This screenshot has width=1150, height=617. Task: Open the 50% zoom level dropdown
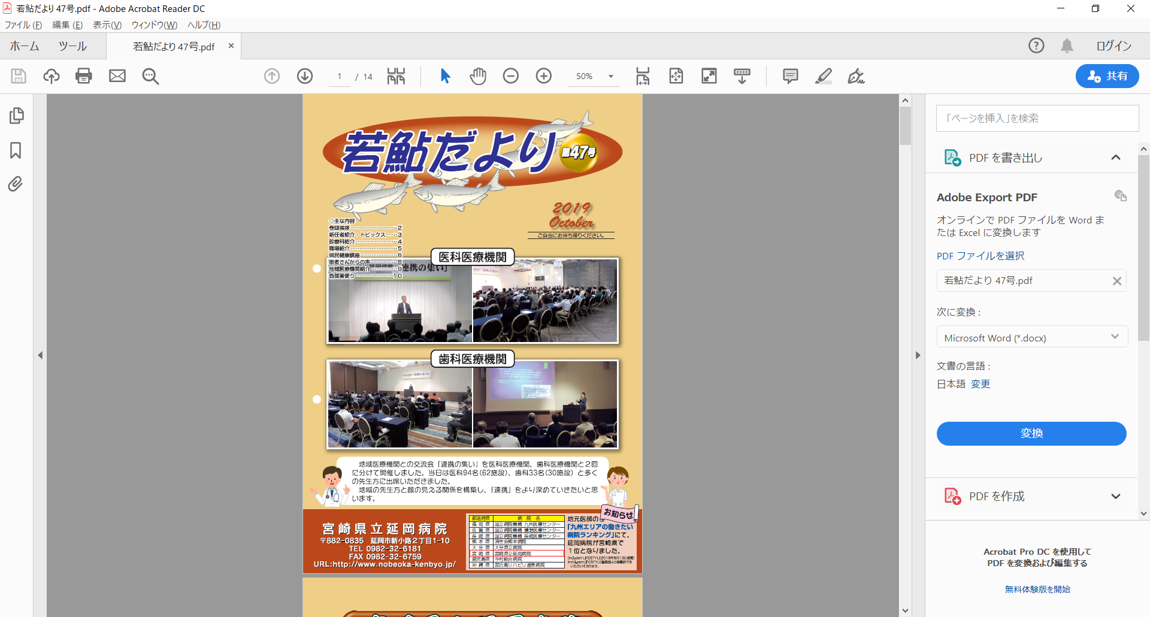611,76
